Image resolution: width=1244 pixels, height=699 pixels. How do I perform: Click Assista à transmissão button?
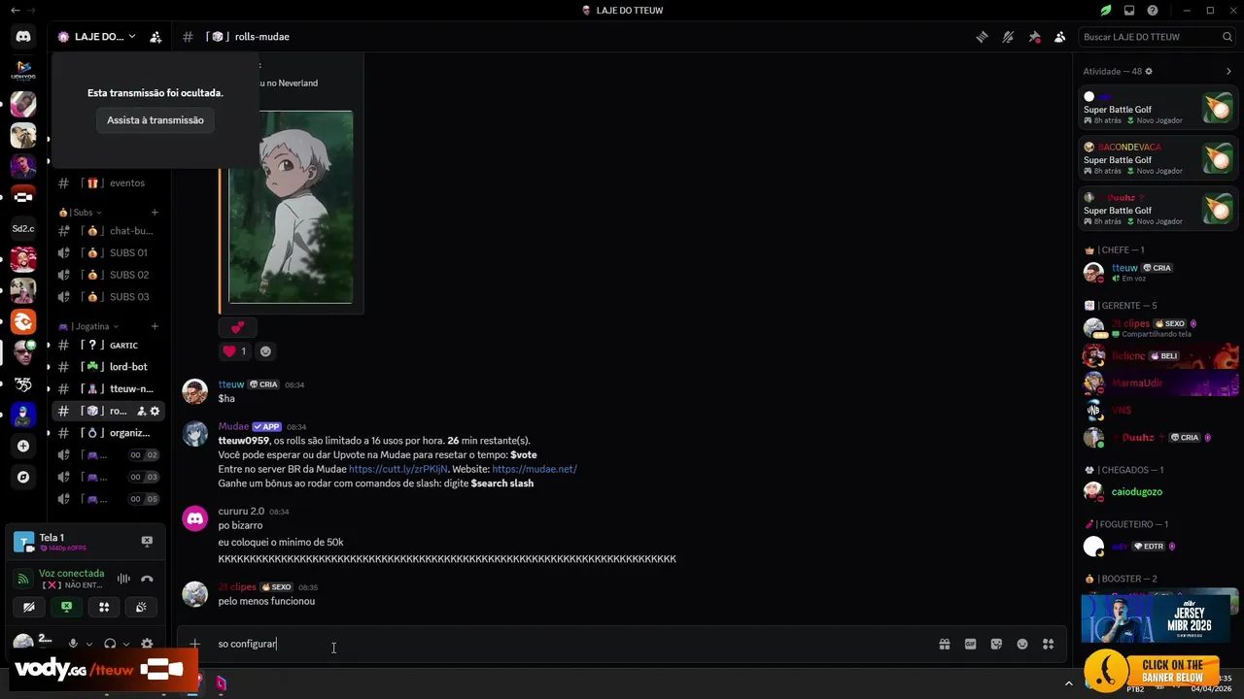[x=155, y=120]
